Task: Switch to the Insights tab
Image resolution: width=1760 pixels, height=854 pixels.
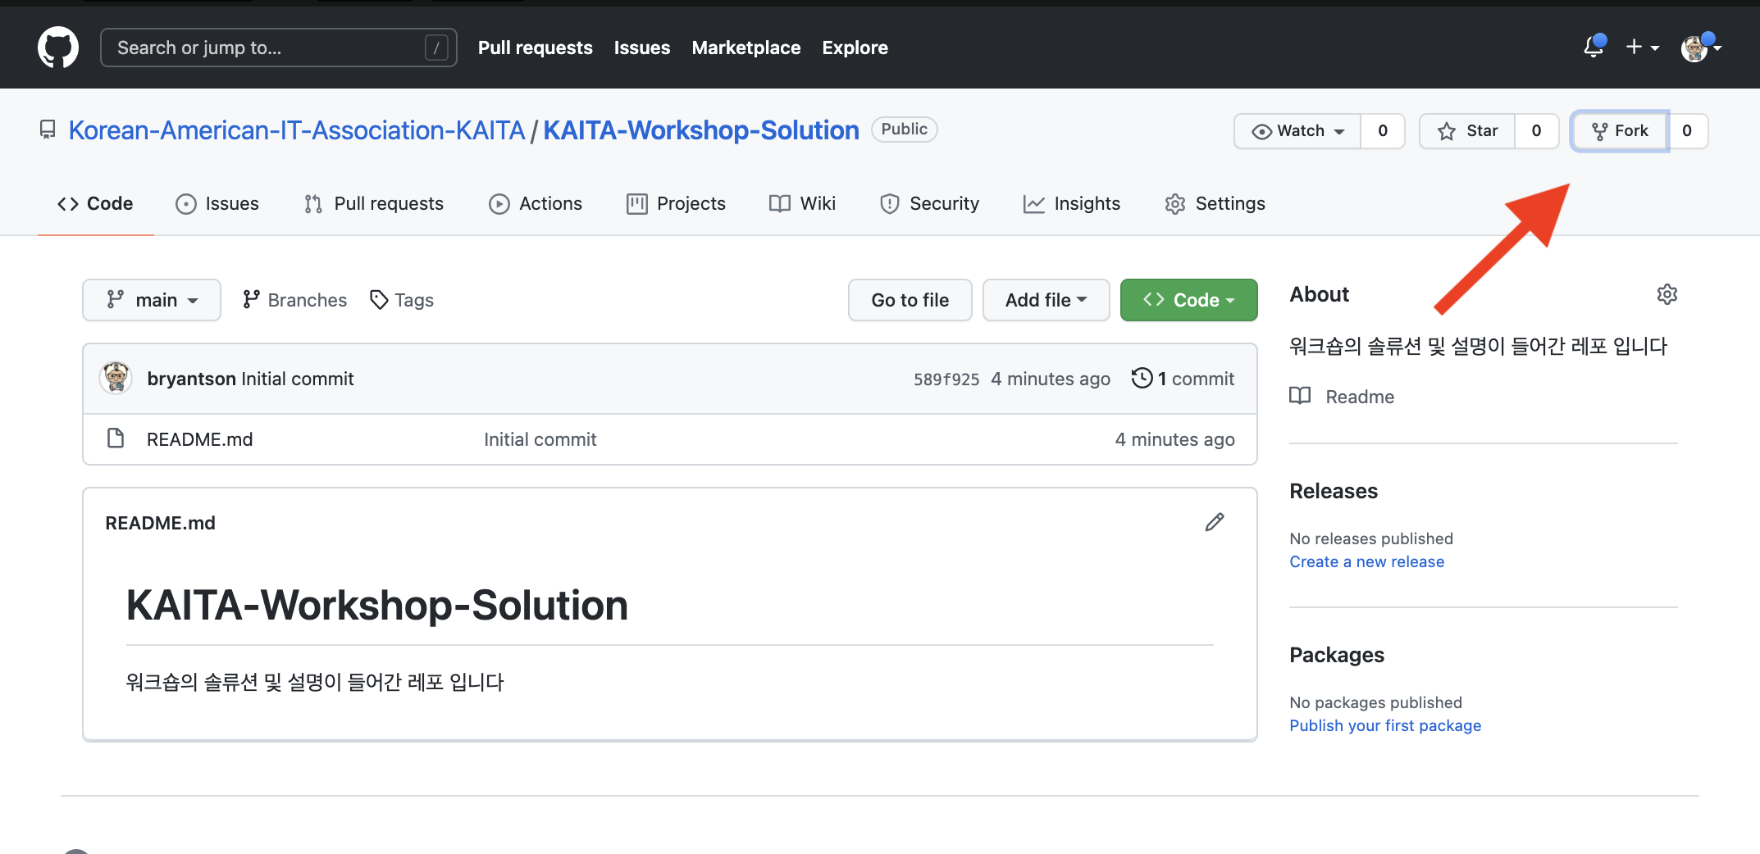Action: click(1072, 203)
